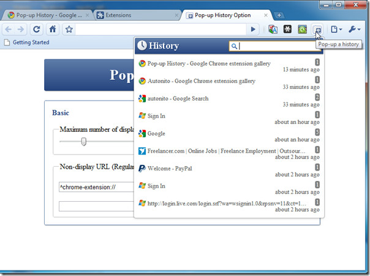Click the maximum number display slider handle

coord(83,142)
